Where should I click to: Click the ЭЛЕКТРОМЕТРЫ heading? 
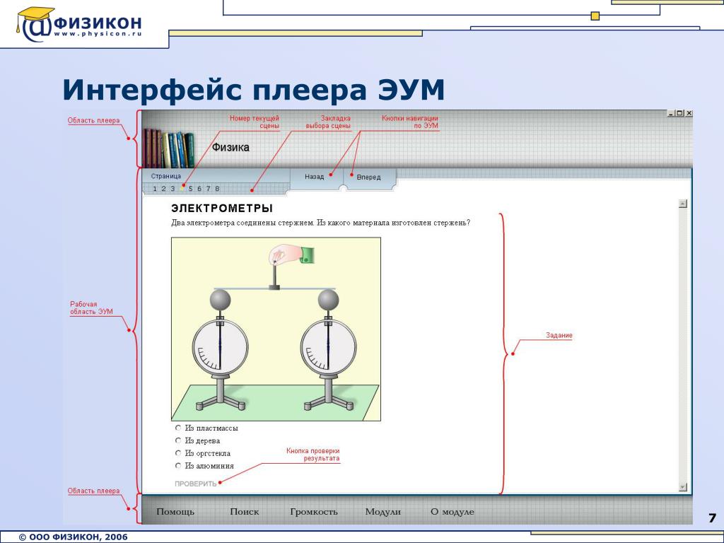222,209
